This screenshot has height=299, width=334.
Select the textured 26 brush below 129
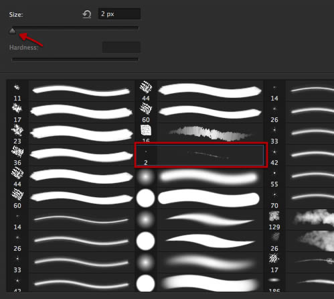[299, 241]
